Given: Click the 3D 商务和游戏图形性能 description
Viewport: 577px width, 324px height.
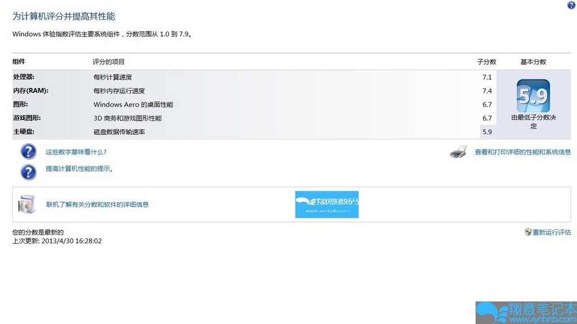Looking at the screenshot, I should click(x=127, y=118).
